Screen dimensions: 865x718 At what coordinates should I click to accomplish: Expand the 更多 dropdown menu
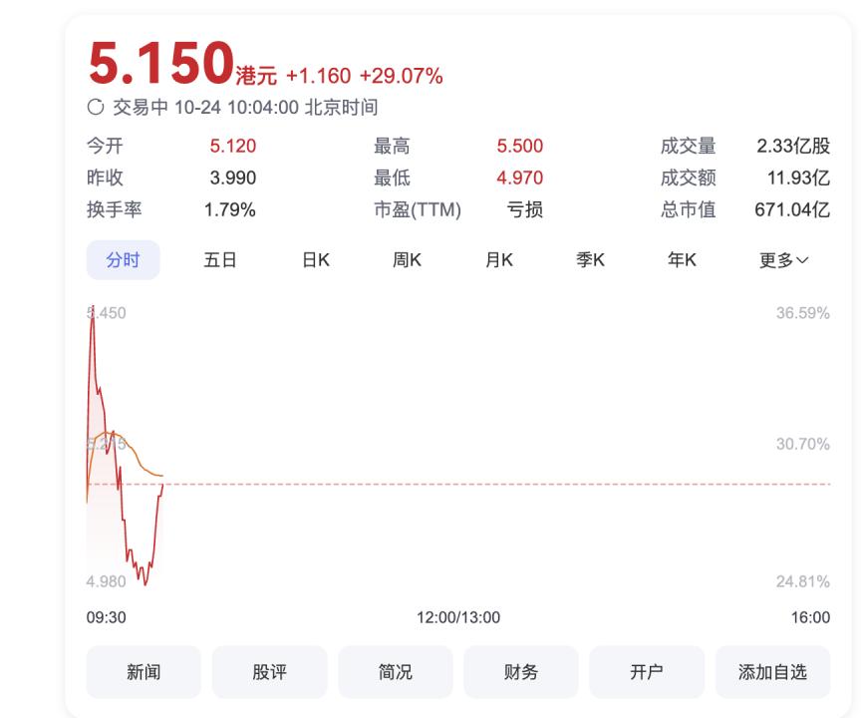click(x=784, y=260)
